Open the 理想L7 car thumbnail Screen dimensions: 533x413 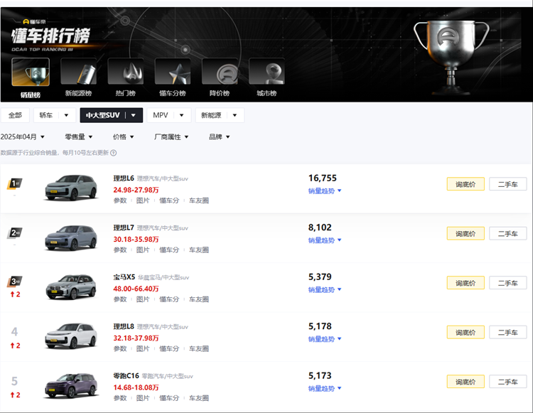[x=71, y=237]
